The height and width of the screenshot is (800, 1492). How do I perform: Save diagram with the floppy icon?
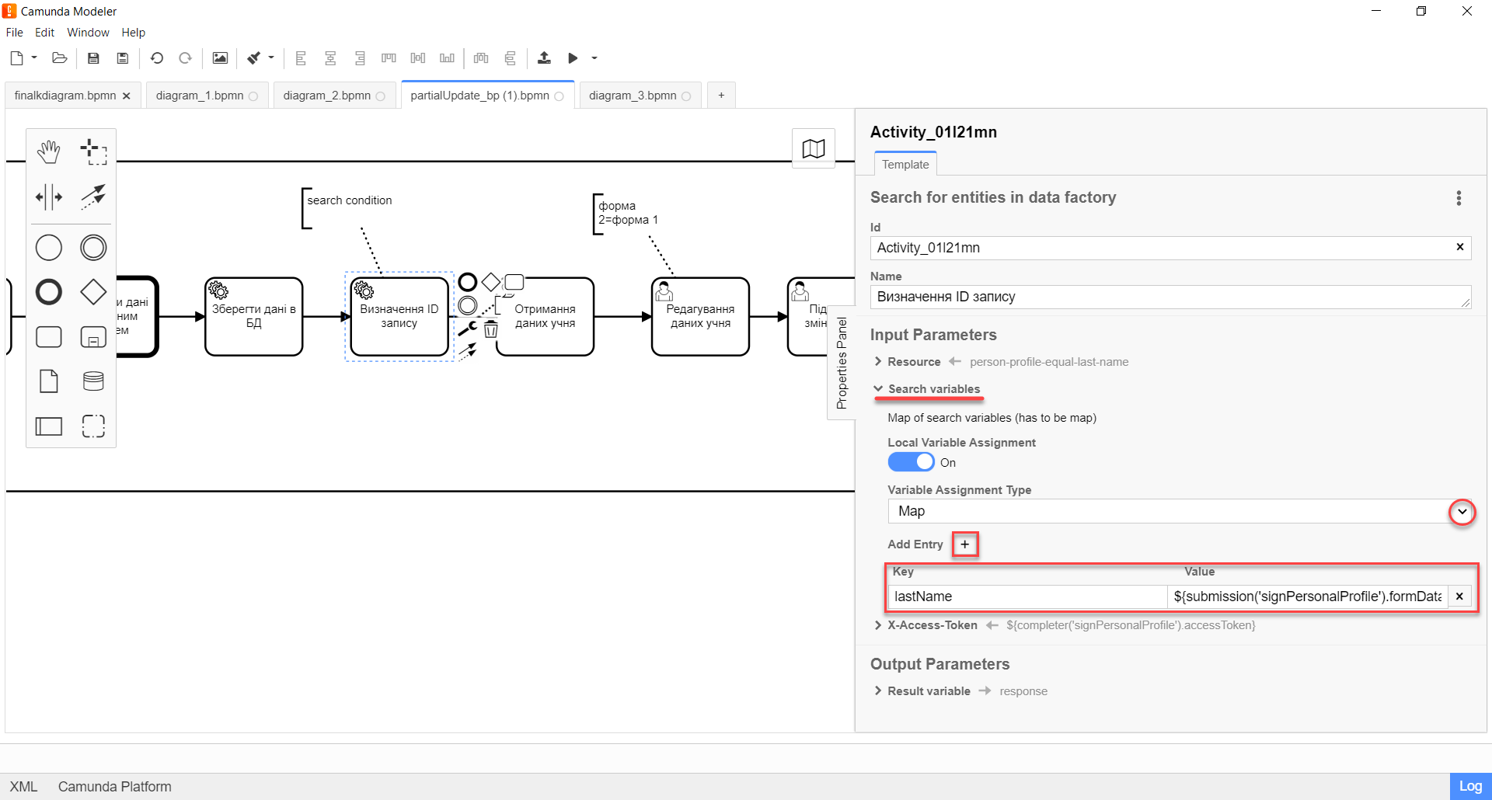(93, 58)
